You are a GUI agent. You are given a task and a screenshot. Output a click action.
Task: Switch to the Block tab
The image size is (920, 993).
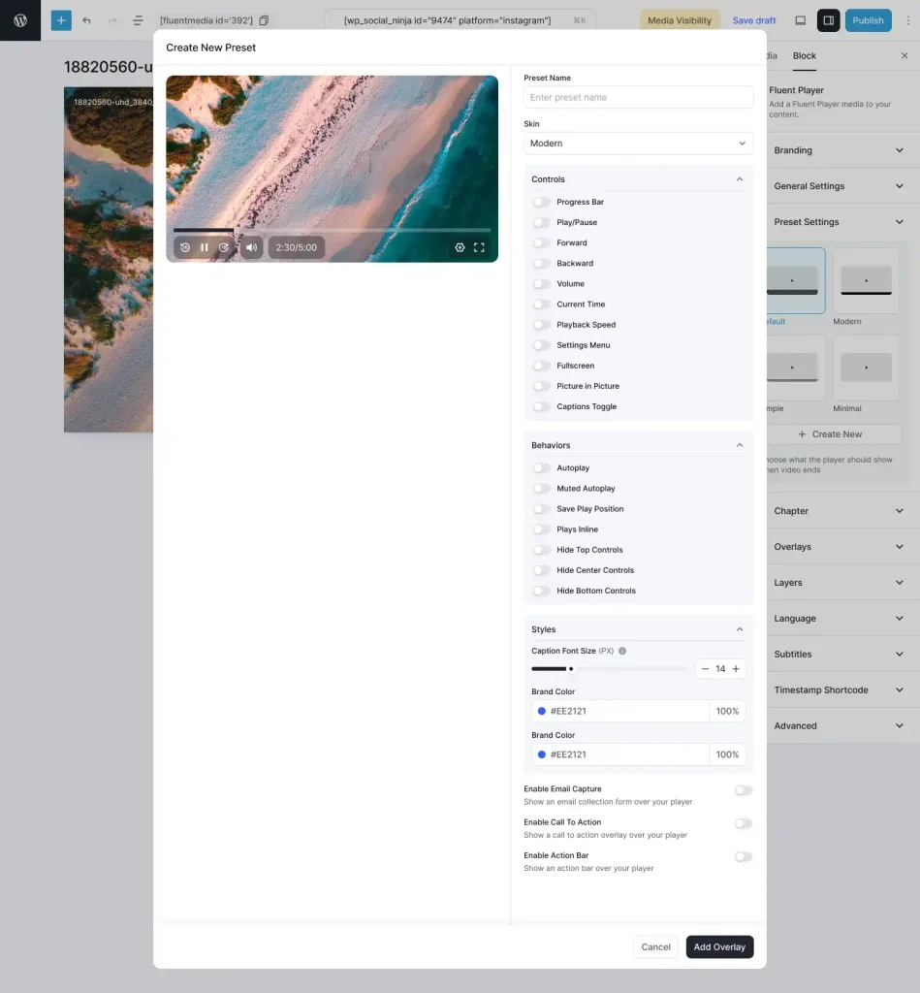(x=804, y=55)
